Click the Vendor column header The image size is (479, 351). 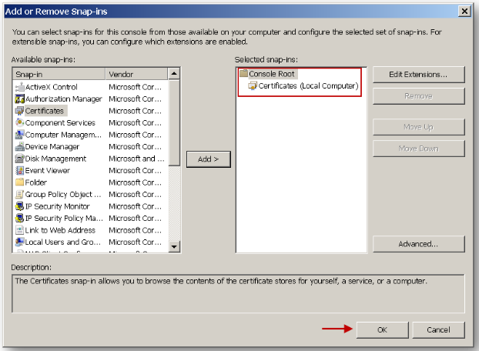(x=136, y=74)
